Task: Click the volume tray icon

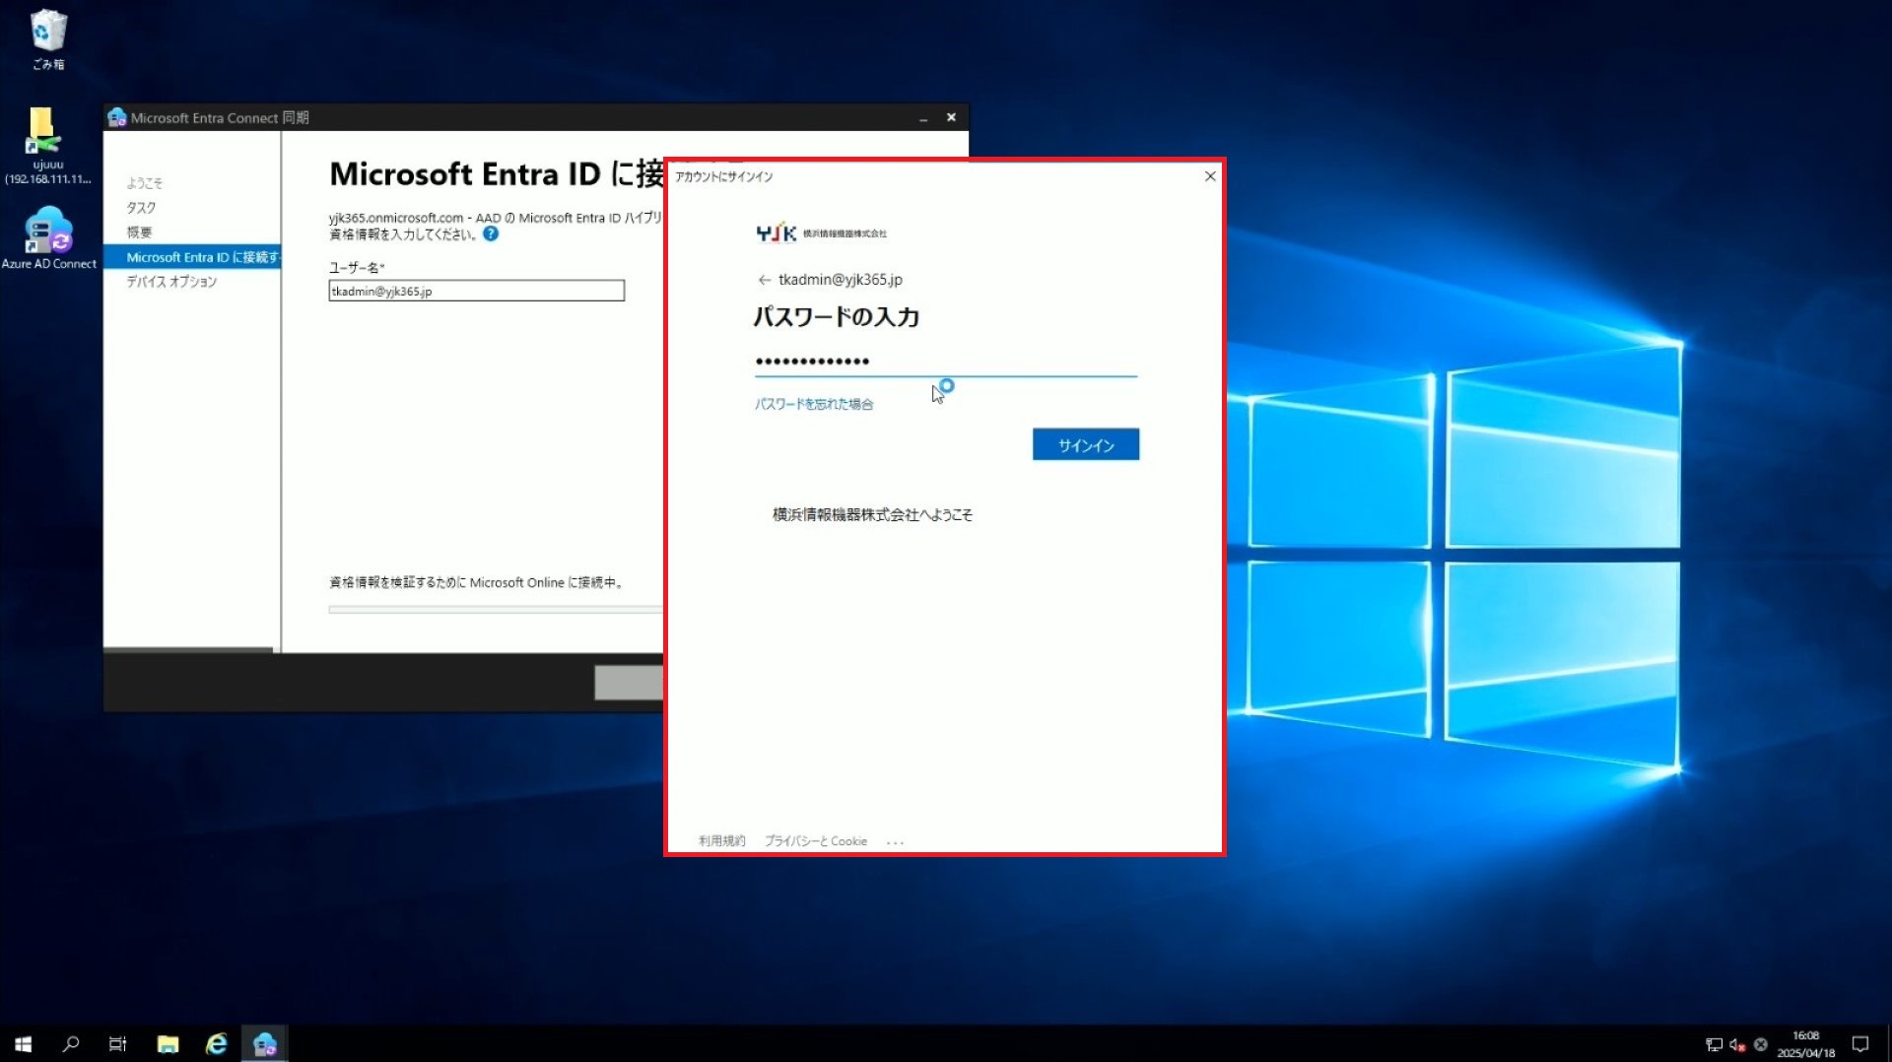Action: click(x=1737, y=1044)
